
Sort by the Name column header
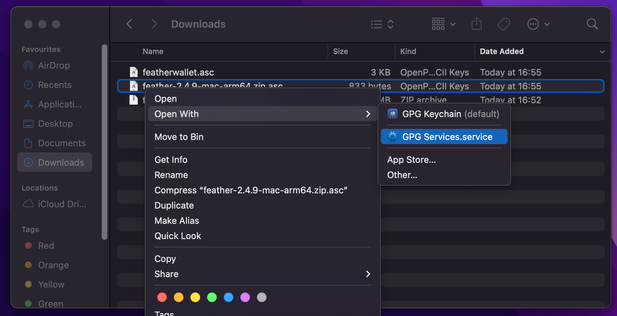153,51
